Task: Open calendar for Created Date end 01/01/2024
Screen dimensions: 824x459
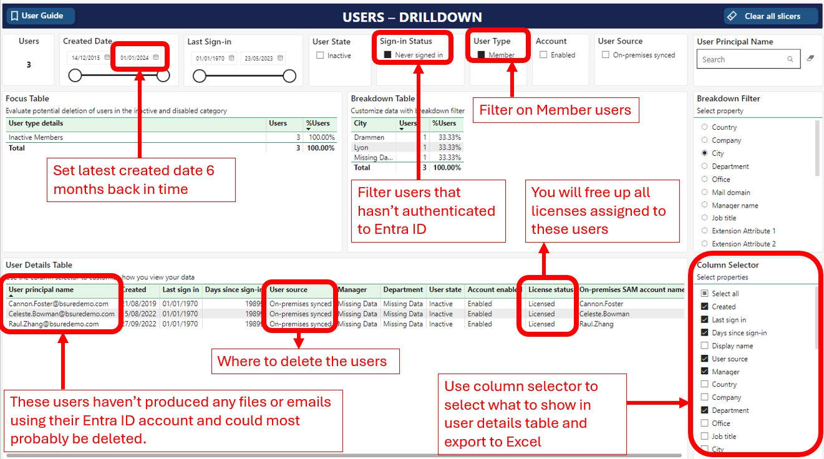Action: [156, 58]
